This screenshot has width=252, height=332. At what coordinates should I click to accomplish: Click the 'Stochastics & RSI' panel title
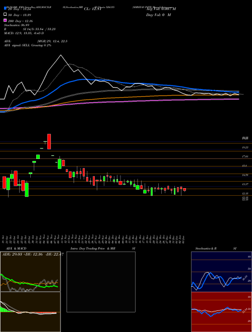pyautogui.click(x=216, y=248)
